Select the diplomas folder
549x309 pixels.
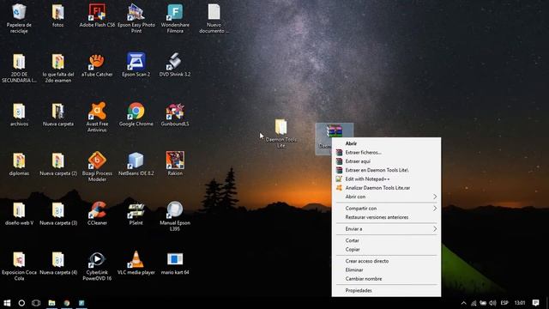(x=19, y=164)
